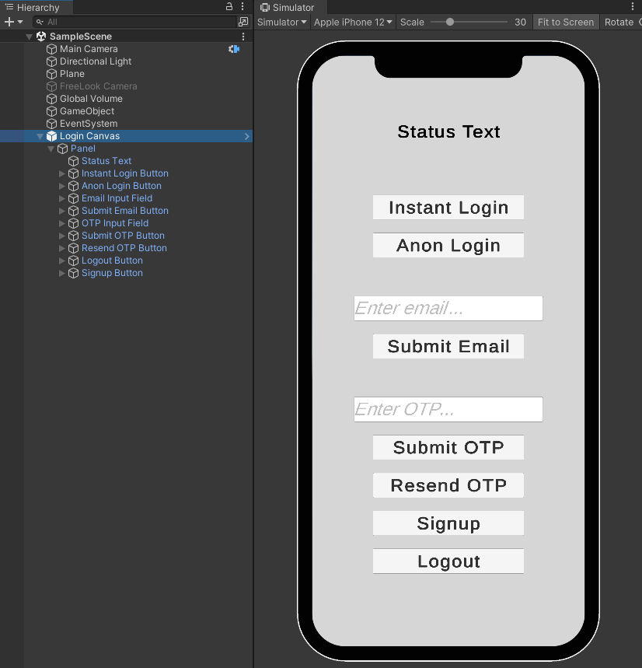Image resolution: width=642 pixels, height=668 pixels.
Task: Click the camera indicator beside Main Camera
Action: (234, 48)
